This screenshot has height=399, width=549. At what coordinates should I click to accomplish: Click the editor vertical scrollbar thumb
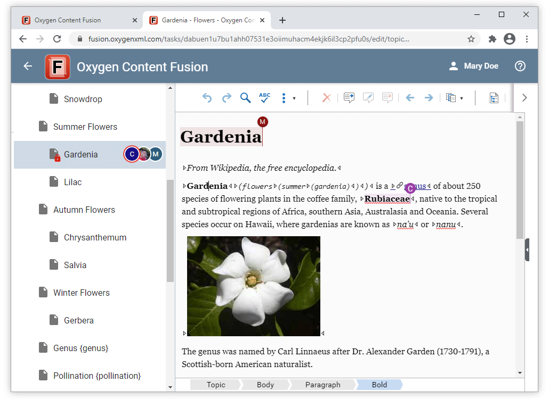520,180
